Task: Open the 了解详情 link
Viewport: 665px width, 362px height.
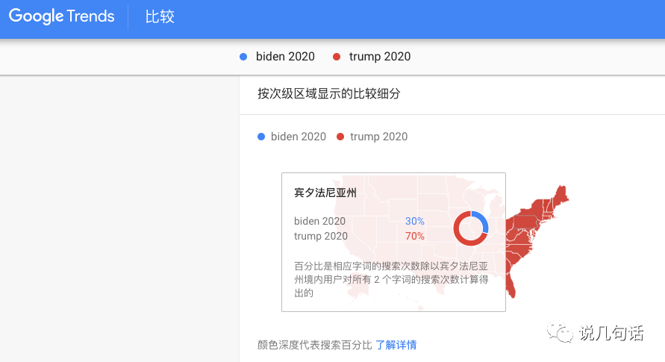Action: pos(396,345)
